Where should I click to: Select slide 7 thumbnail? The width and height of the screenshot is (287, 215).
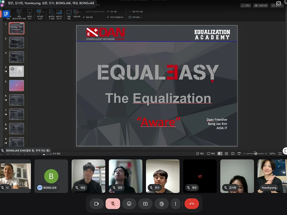pyautogui.click(x=16, y=114)
